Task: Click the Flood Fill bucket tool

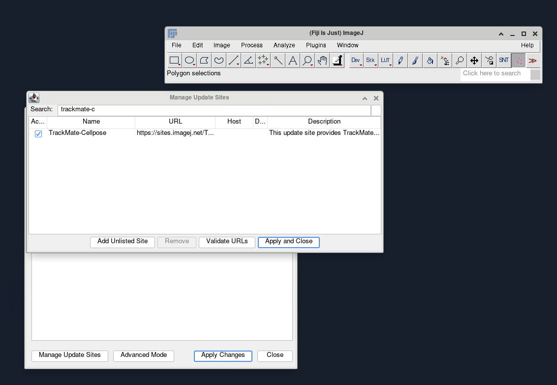Action: tap(430, 61)
